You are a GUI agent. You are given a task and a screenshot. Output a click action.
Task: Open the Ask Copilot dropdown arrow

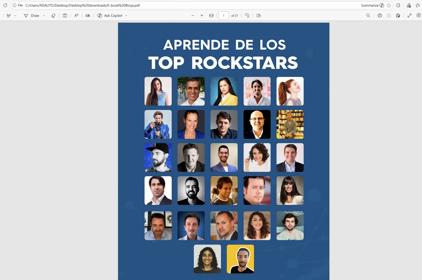126,16
